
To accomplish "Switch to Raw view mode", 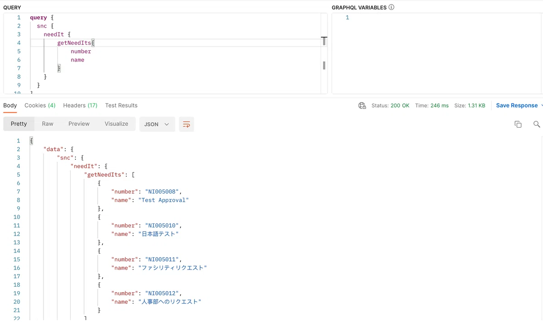I will (x=48, y=124).
